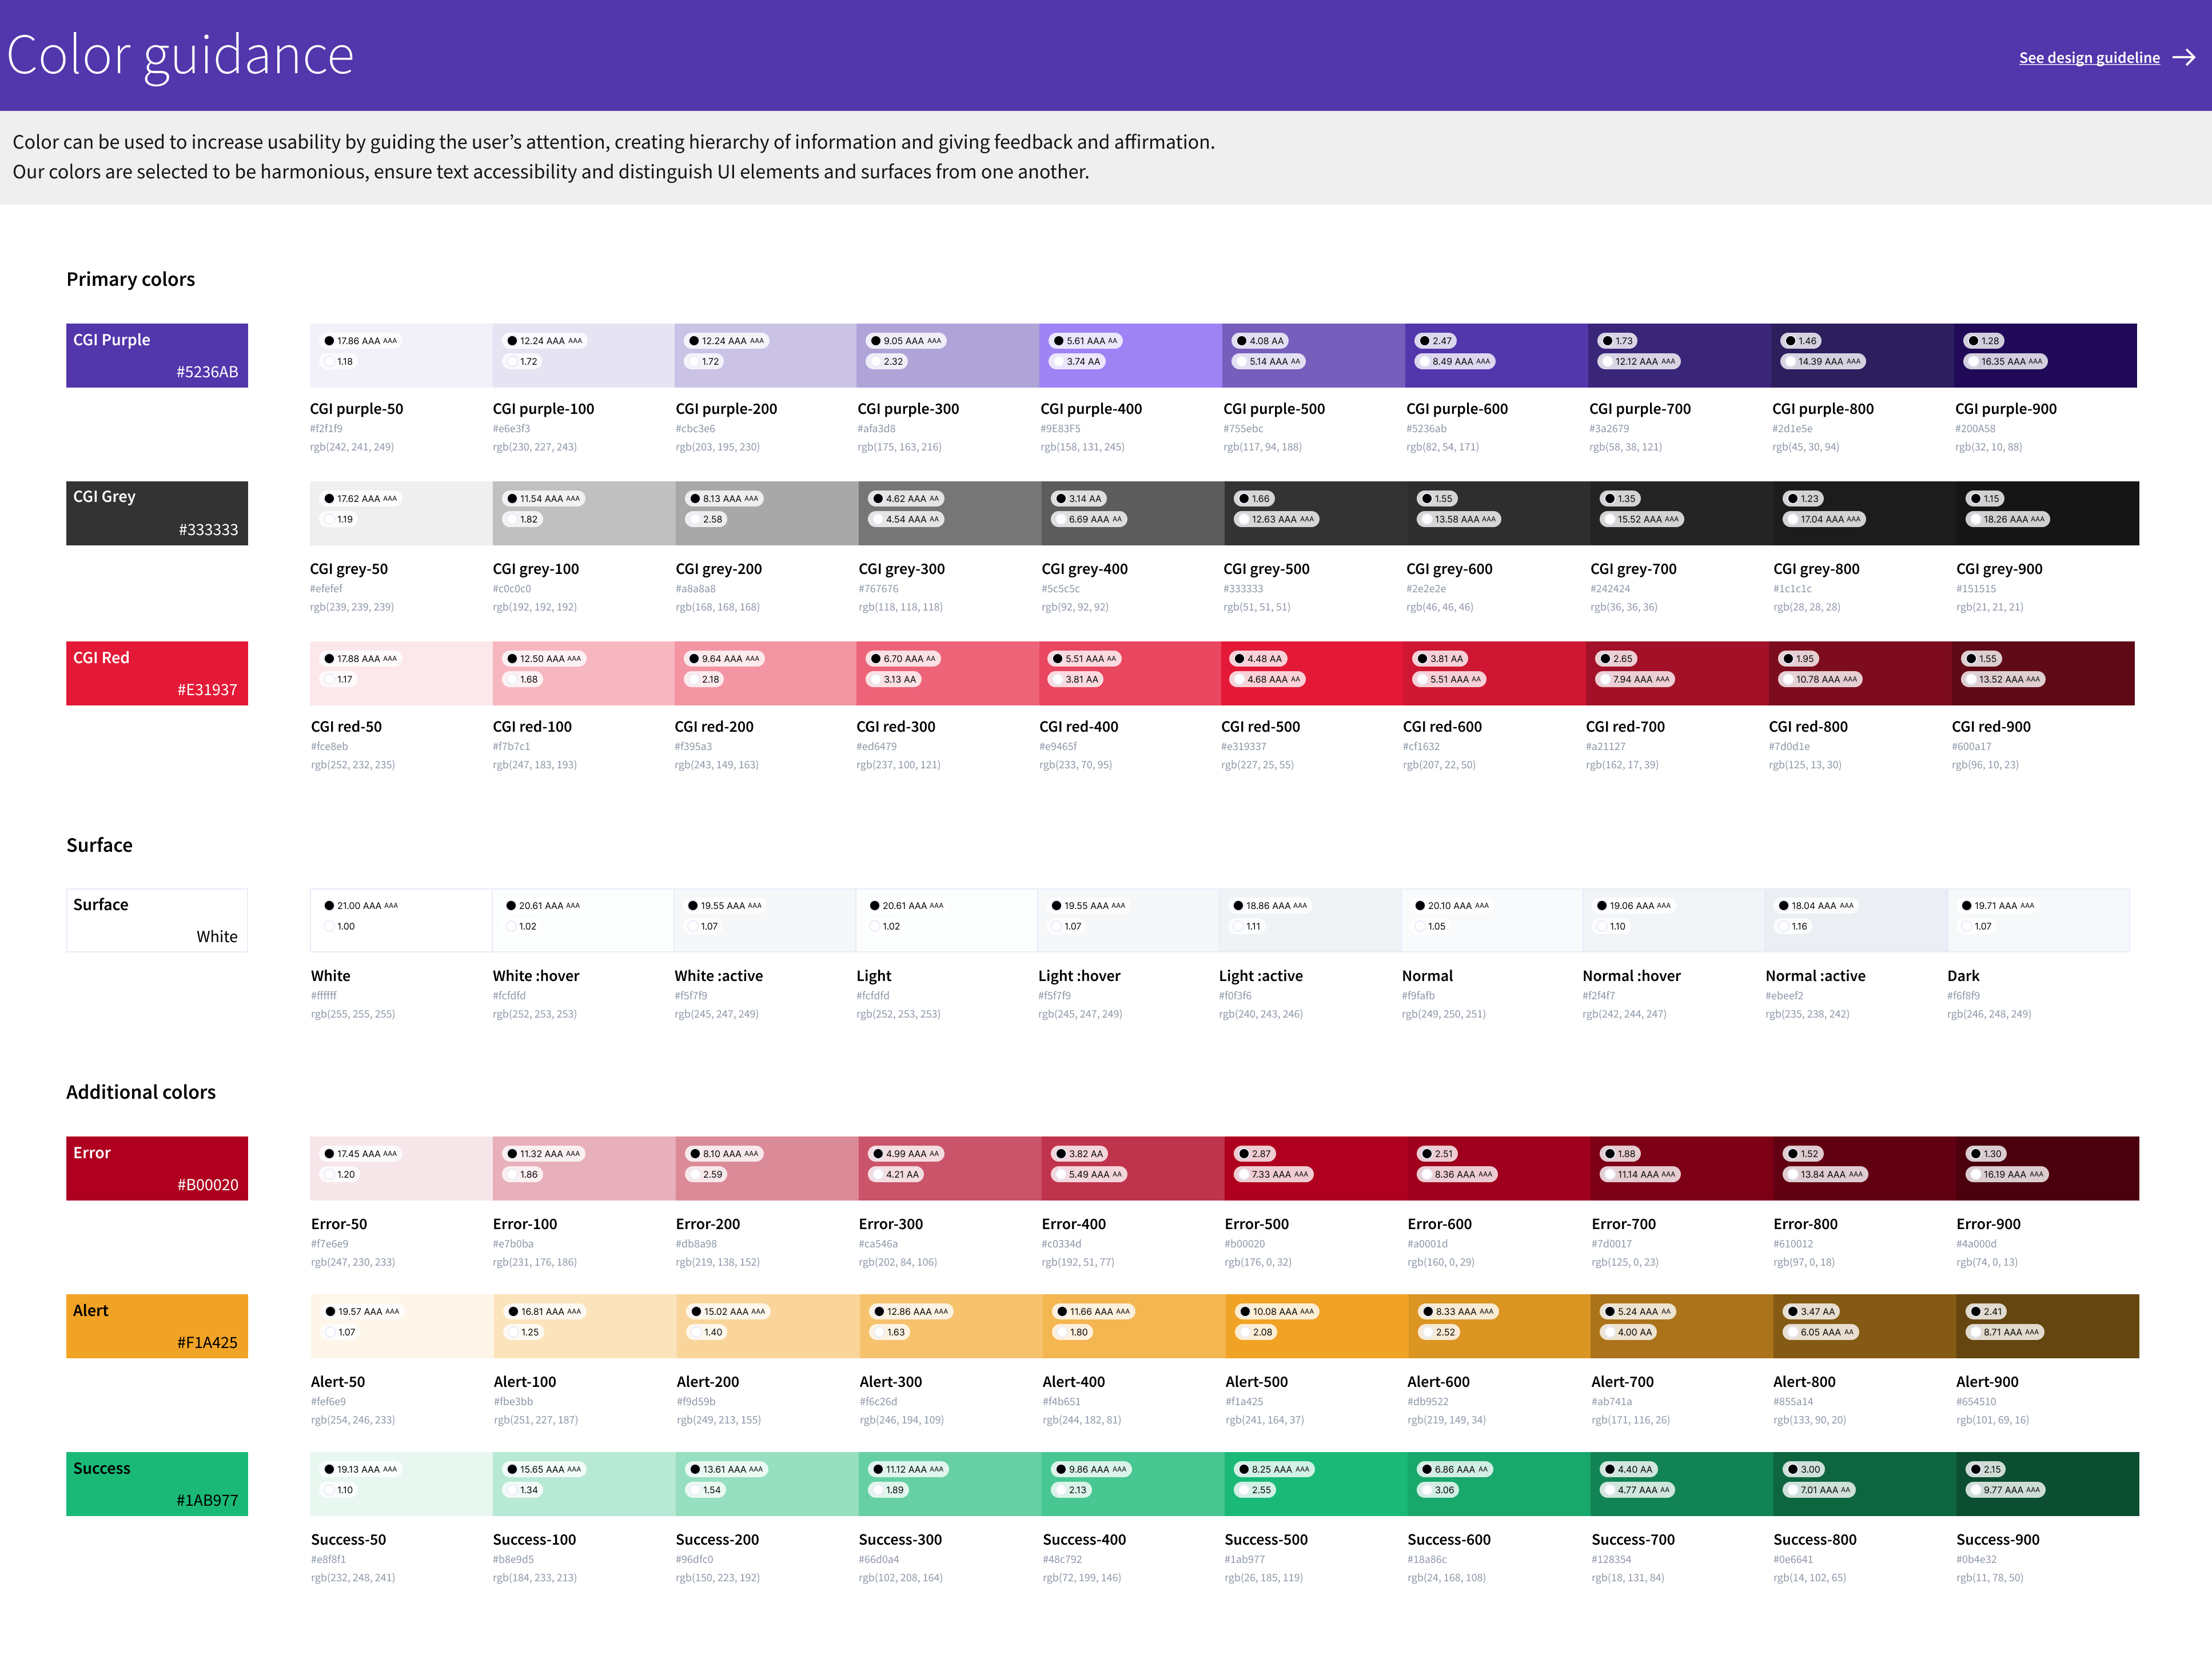
Task: Click the 7.94 AAA badge on red-700
Action: pos(1635,679)
